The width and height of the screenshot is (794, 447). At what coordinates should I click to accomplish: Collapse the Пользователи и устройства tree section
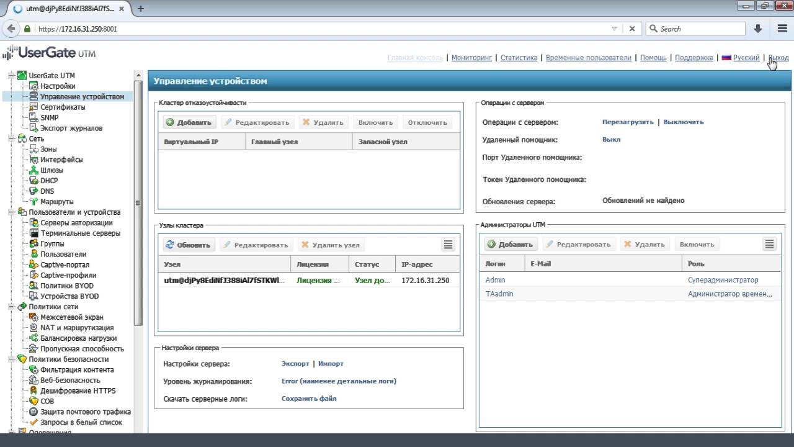point(12,212)
